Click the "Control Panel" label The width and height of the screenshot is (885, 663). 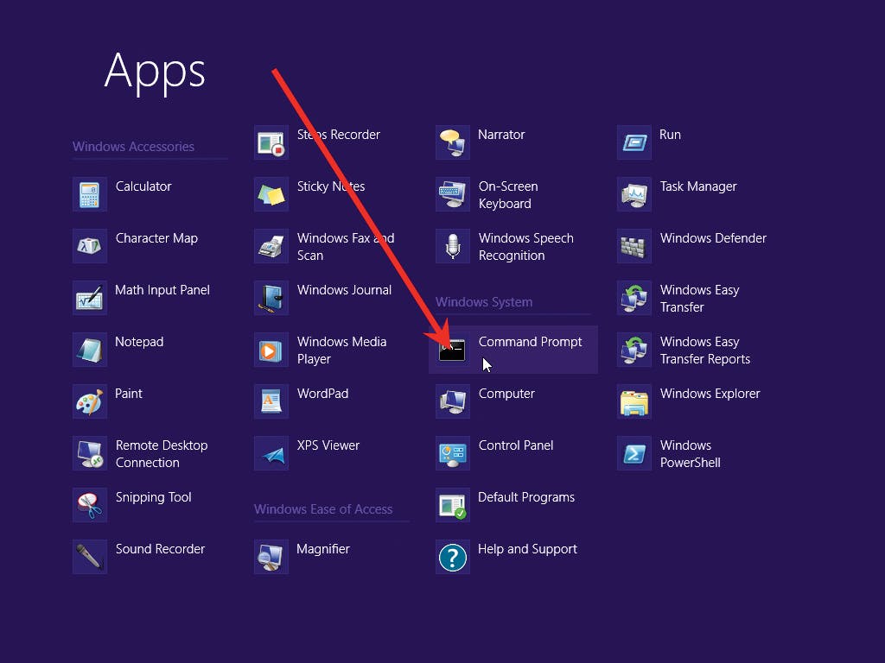(516, 445)
